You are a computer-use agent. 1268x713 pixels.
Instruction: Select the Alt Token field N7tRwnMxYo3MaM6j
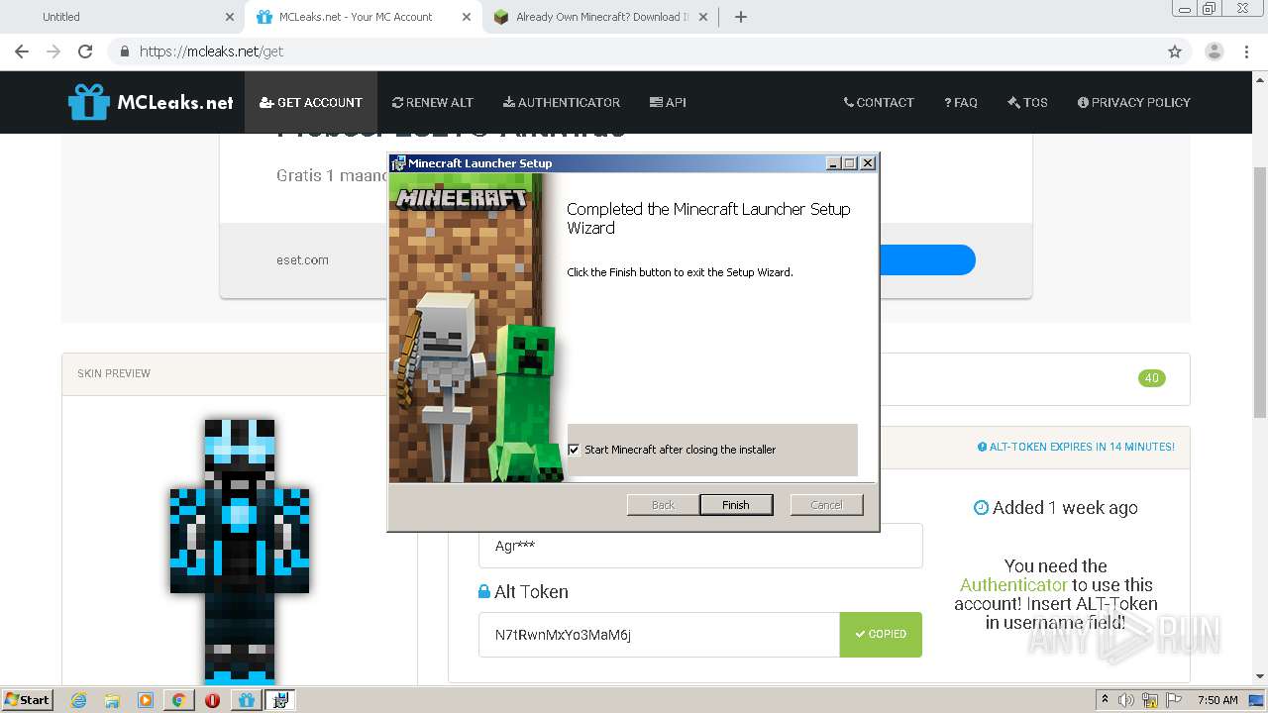pyautogui.click(x=659, y=635)
